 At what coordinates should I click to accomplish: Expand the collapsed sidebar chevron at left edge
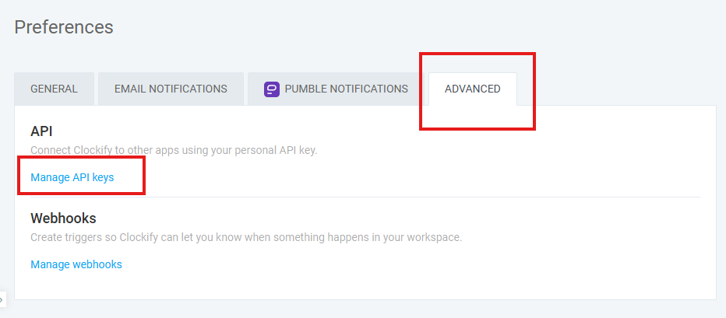pos(2,299)
